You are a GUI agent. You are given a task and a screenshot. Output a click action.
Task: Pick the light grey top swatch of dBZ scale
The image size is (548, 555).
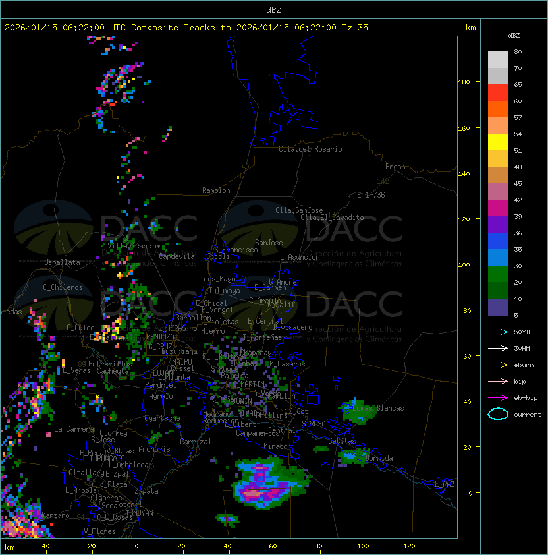click(x=498, y=60)
